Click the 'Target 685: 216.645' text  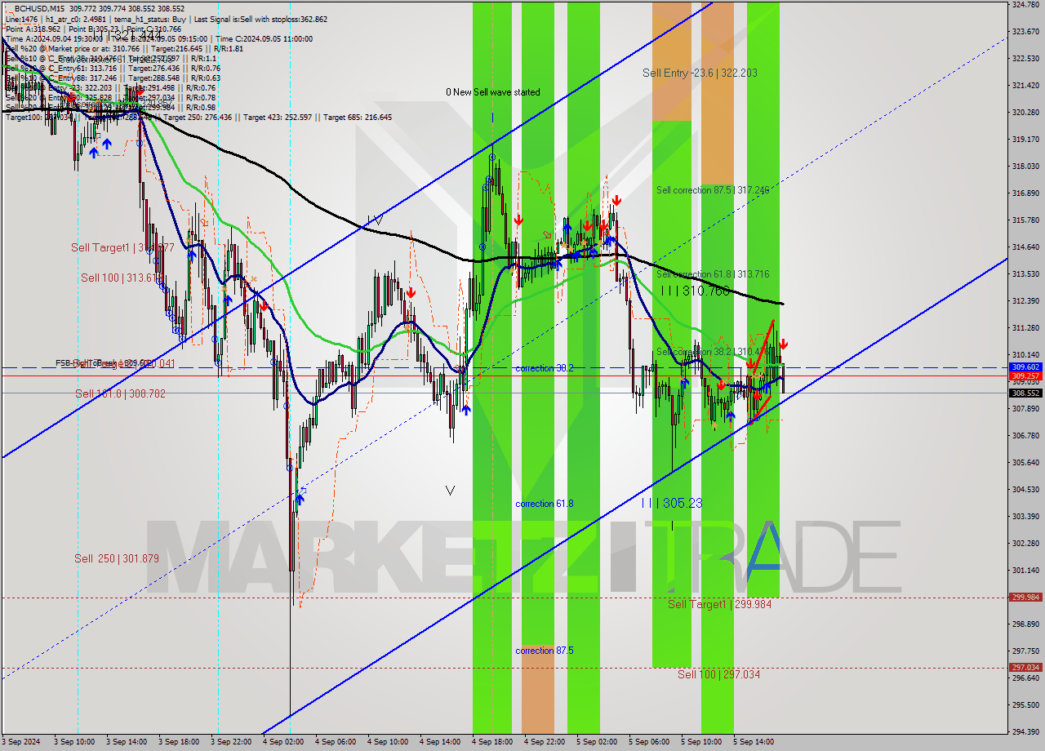click(x=358, y=117)
